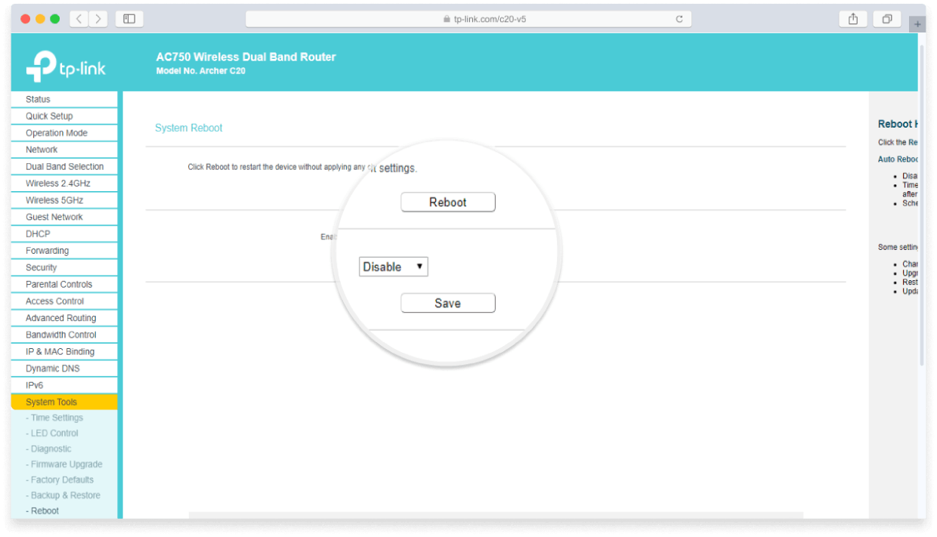Image resolution: width=937 pixels, height=537 pixels.
Task: Click the System Reboot heading
Action: click(x=189, y=128)
